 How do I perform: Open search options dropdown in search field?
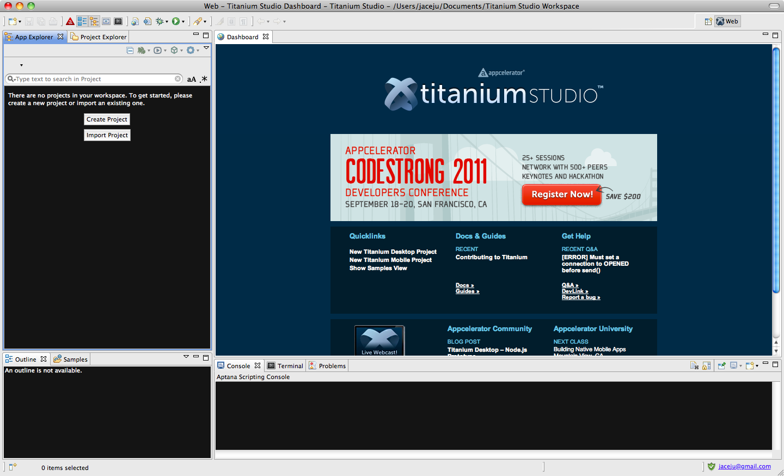click(11, 79)
